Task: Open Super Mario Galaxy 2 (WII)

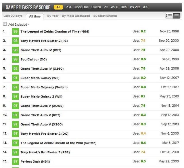Action: (41, 96)
